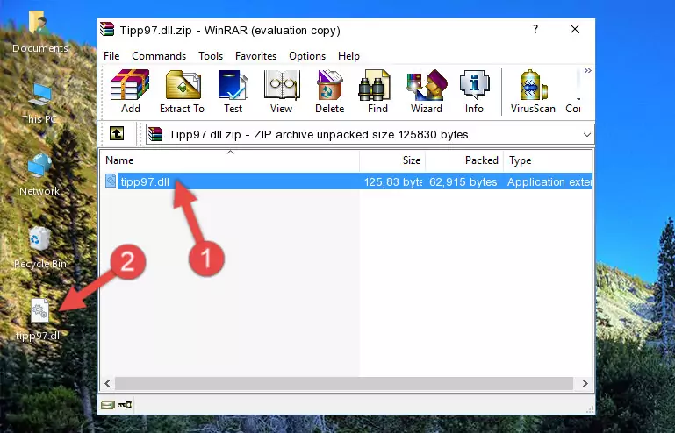Image resolution: width=675 pixels, height=433 pixels.
Task: Select the Network desktop icon
Action: [x=39, y=174]
